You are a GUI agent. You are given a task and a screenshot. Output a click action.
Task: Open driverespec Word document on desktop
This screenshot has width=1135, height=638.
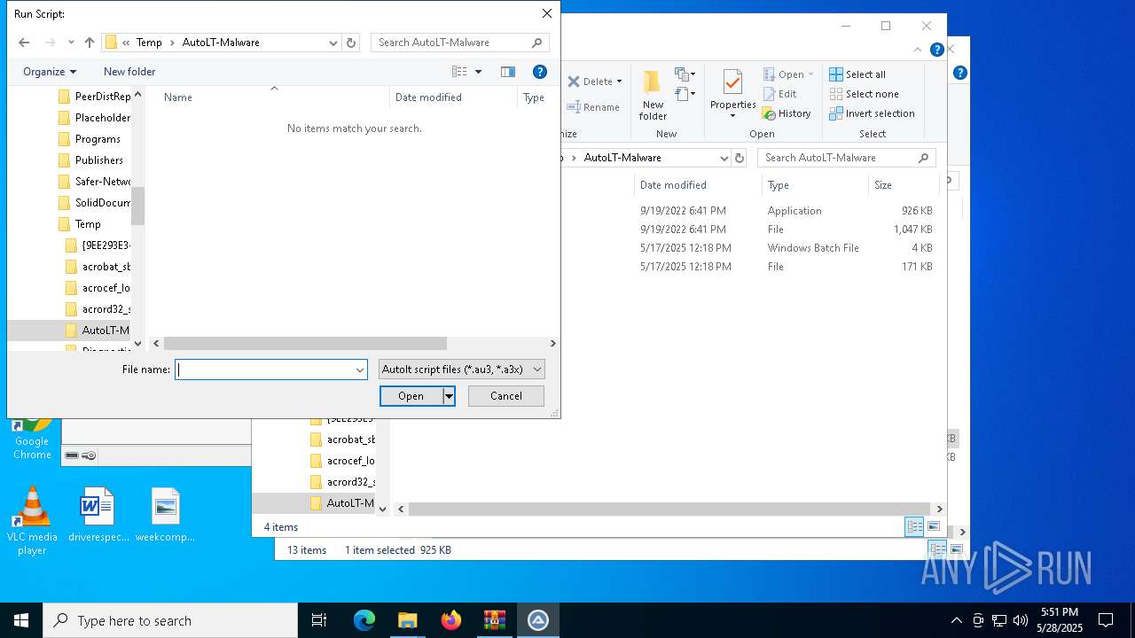pos(98,515)
